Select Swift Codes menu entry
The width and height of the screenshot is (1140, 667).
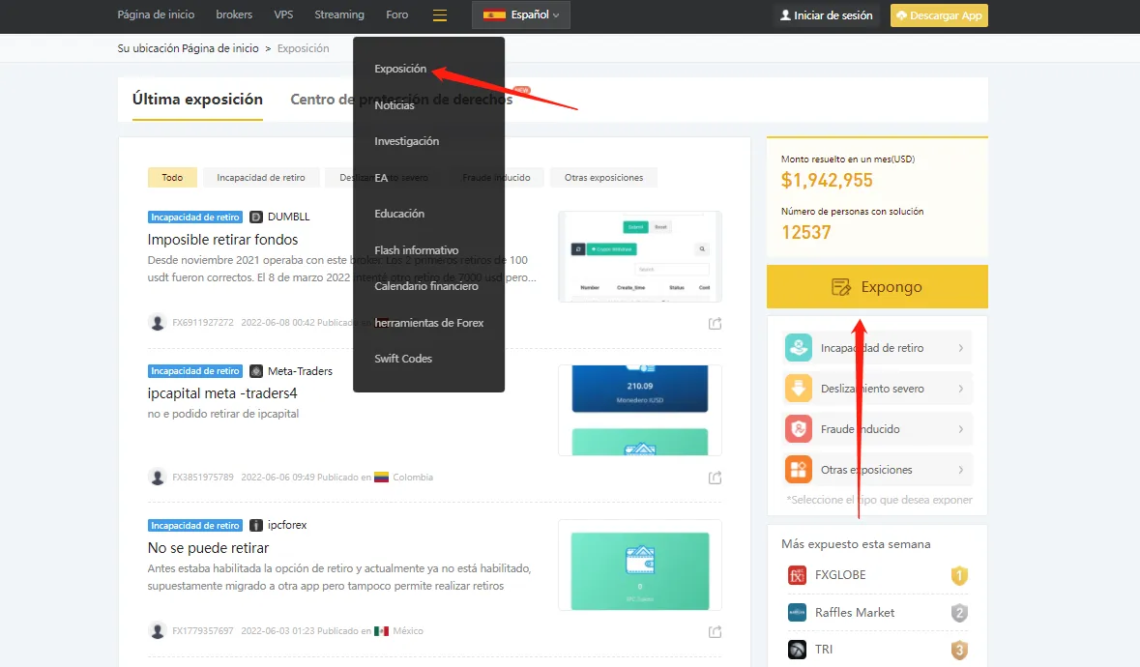(x=403, y=359)
